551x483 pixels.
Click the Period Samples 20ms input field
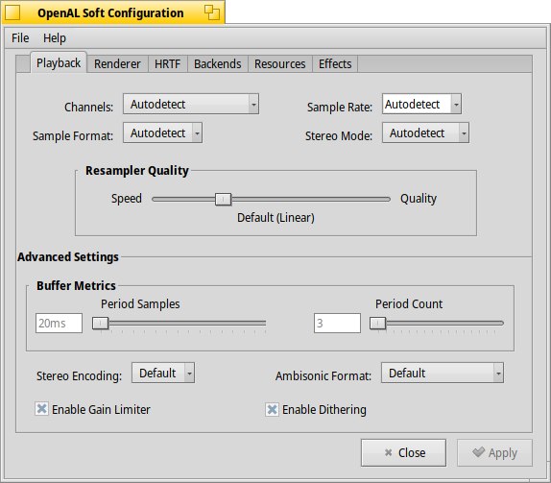(x=60, y=323)
